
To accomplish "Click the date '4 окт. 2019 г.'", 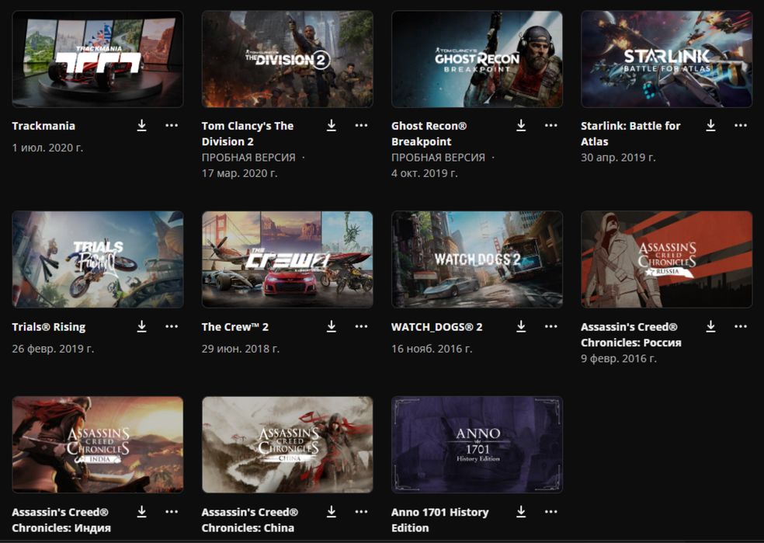I will point(425,173).
